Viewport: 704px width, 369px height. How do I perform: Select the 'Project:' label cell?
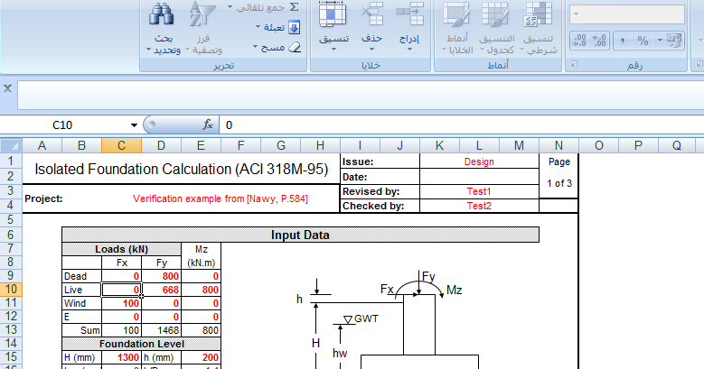pyautogui.click(x=43, y=198)
